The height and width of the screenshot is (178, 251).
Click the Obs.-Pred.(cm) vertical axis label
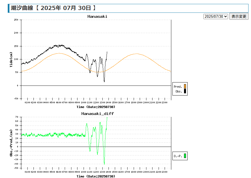point(11,143)
